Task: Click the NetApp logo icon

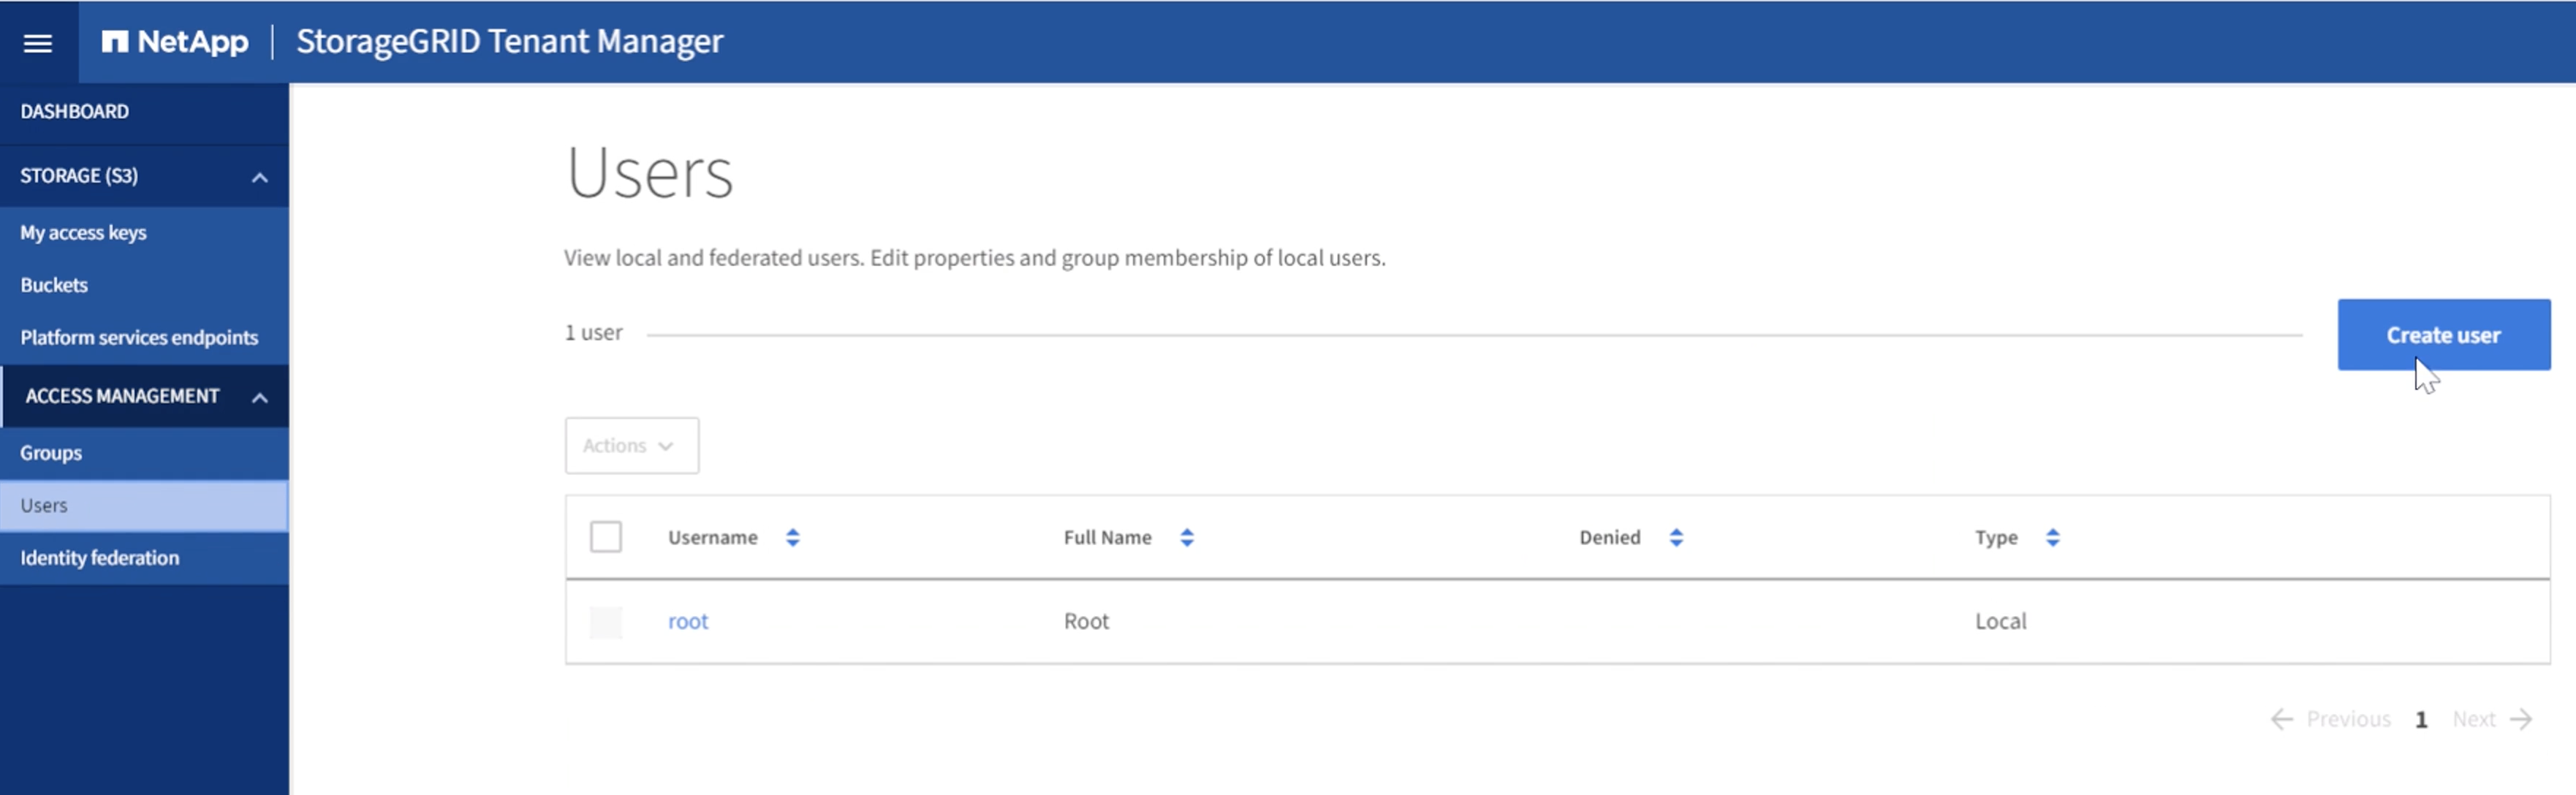Action: tap(120, 39)
